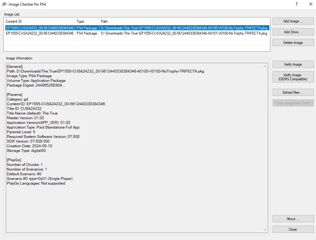This screenshot has height=240, width=316.
Task: Click the Content ID column header
Action: click(39, 21)
